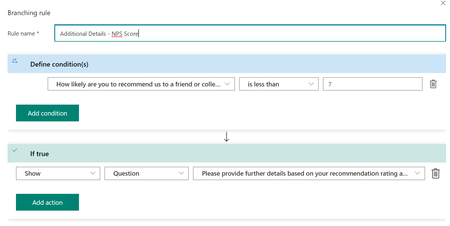Click the condition value field containing 7
The image size is (450, 226).
point(372,84)
